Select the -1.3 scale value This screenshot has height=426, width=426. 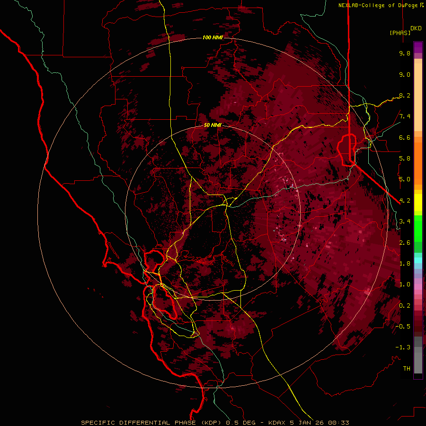pos(403,347)
